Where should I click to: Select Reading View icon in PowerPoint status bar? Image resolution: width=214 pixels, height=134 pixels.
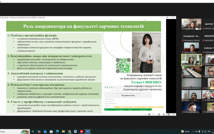[169, 114]
